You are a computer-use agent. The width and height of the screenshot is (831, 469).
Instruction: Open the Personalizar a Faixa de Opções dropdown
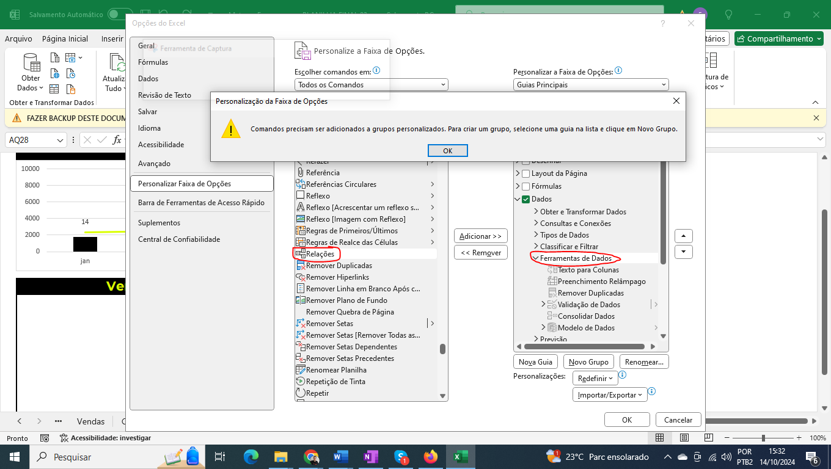591,85
